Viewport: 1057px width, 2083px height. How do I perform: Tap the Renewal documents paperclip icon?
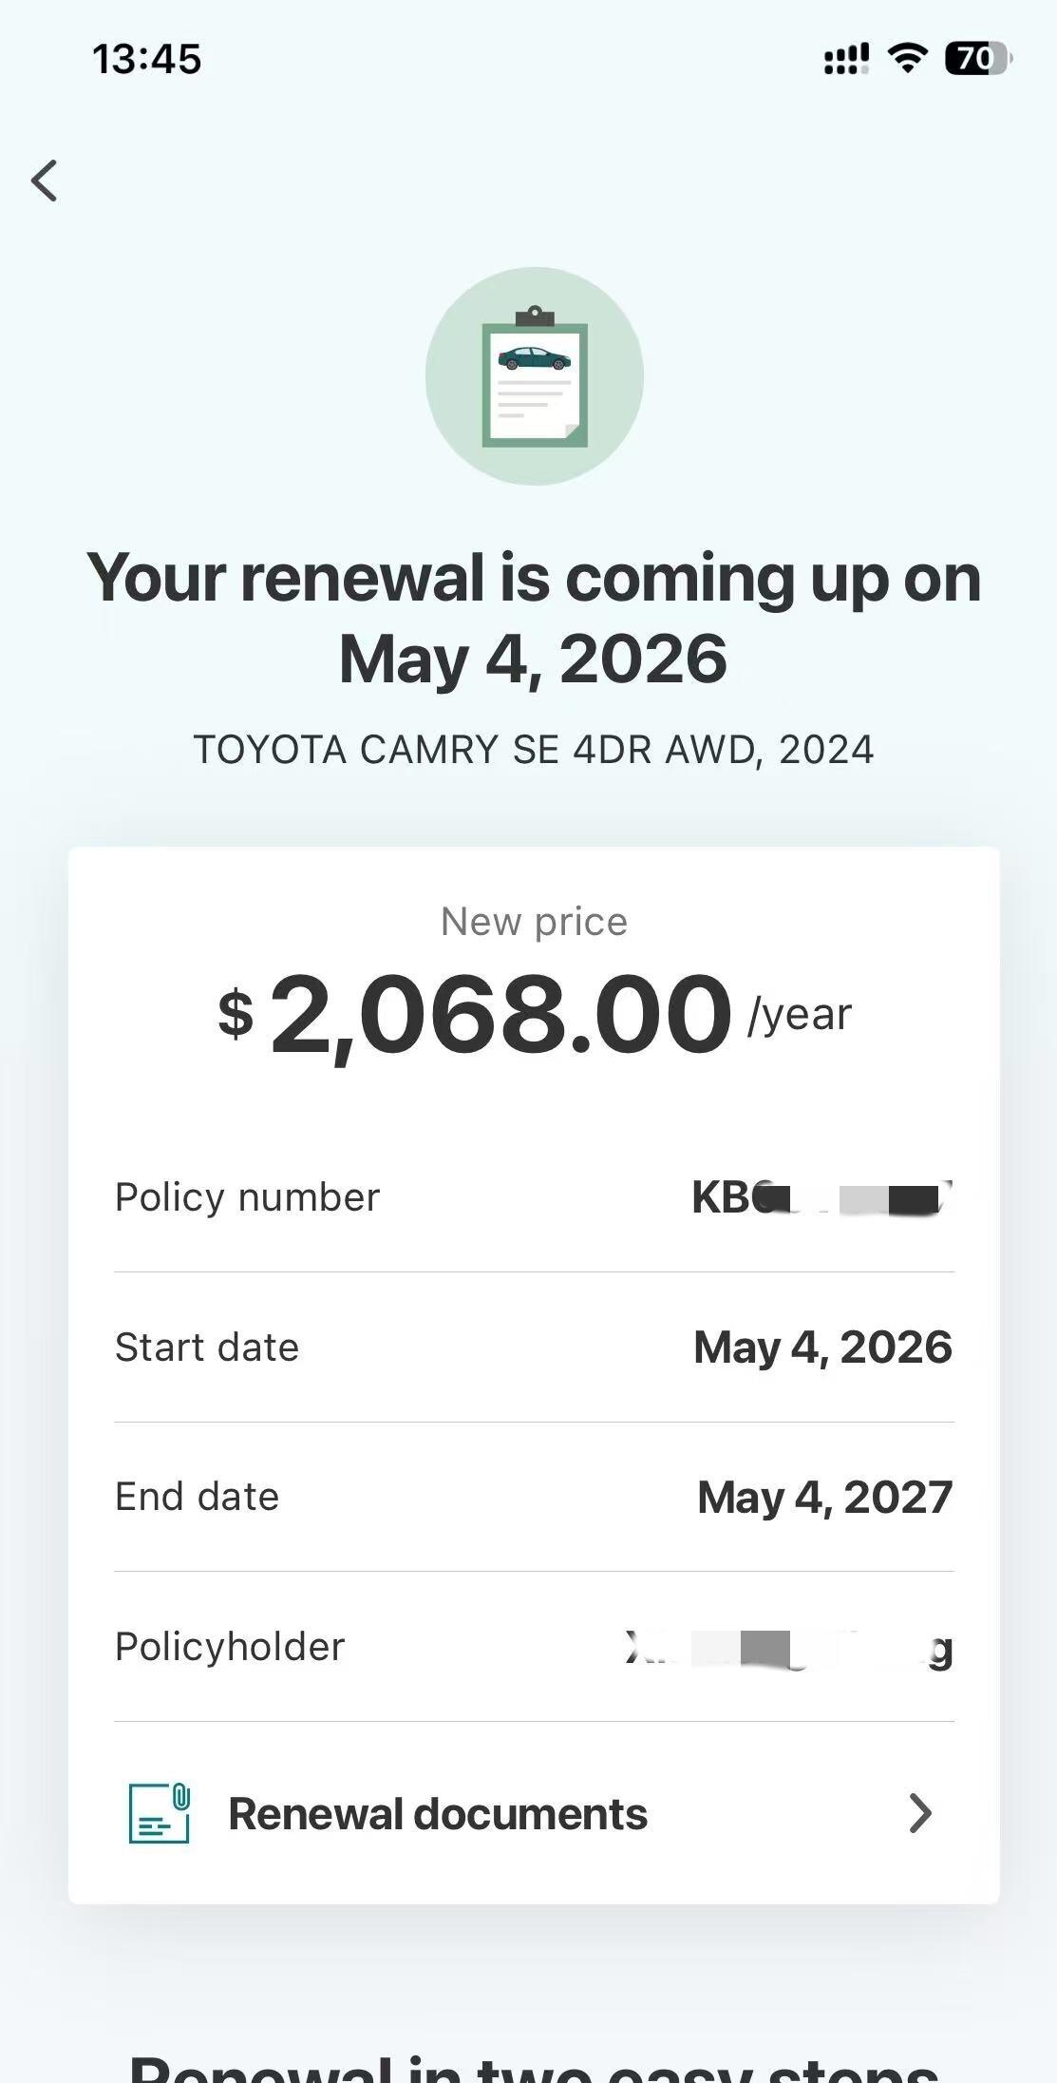(159, 1813)
